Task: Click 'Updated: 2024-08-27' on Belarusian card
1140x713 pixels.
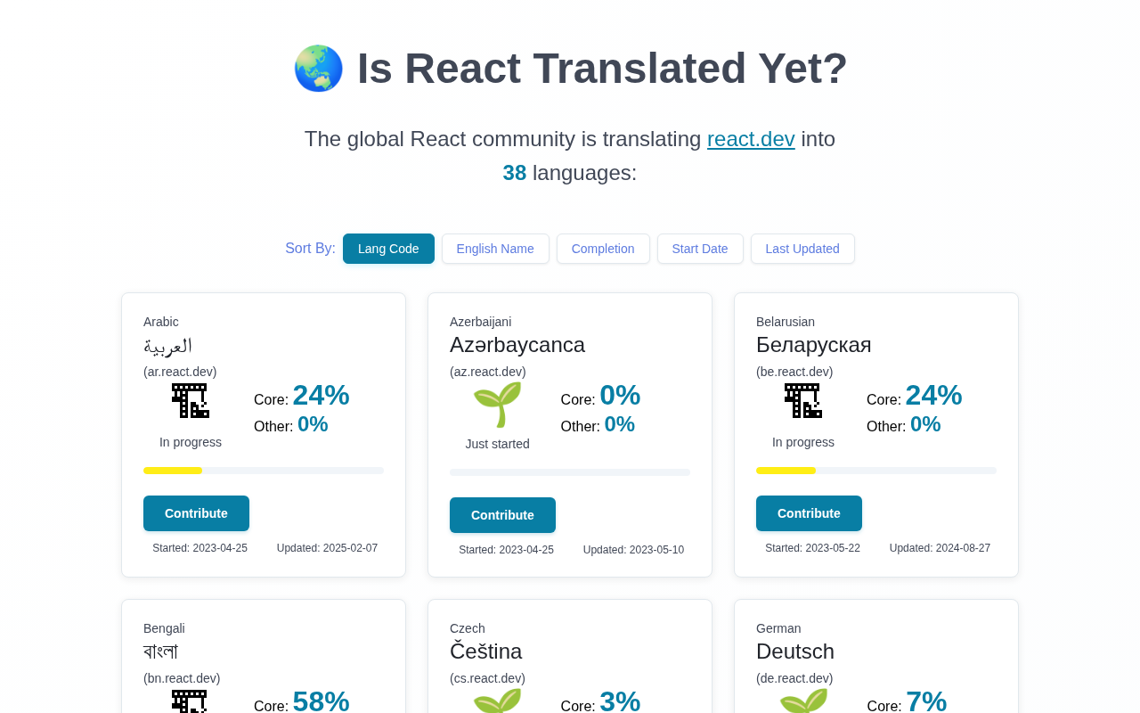Action: 940,548
